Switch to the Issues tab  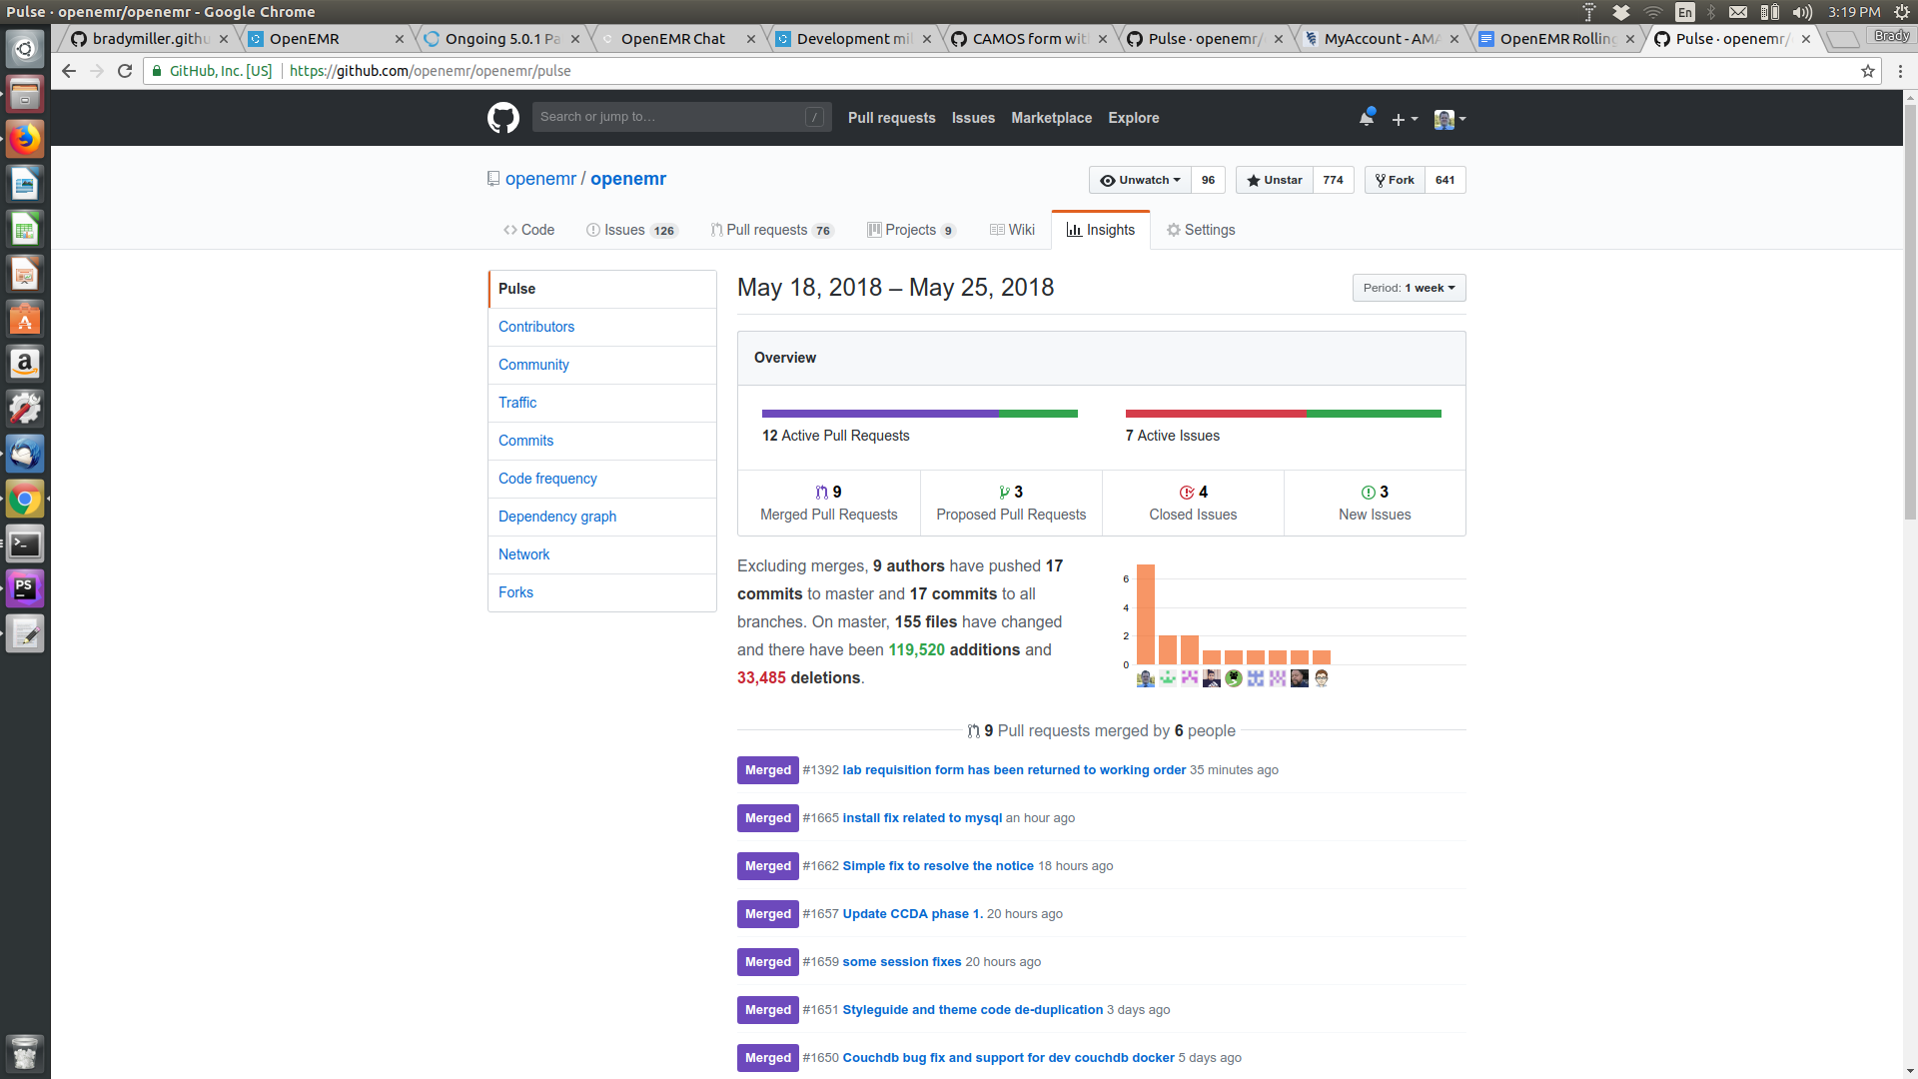coord(631,230)
